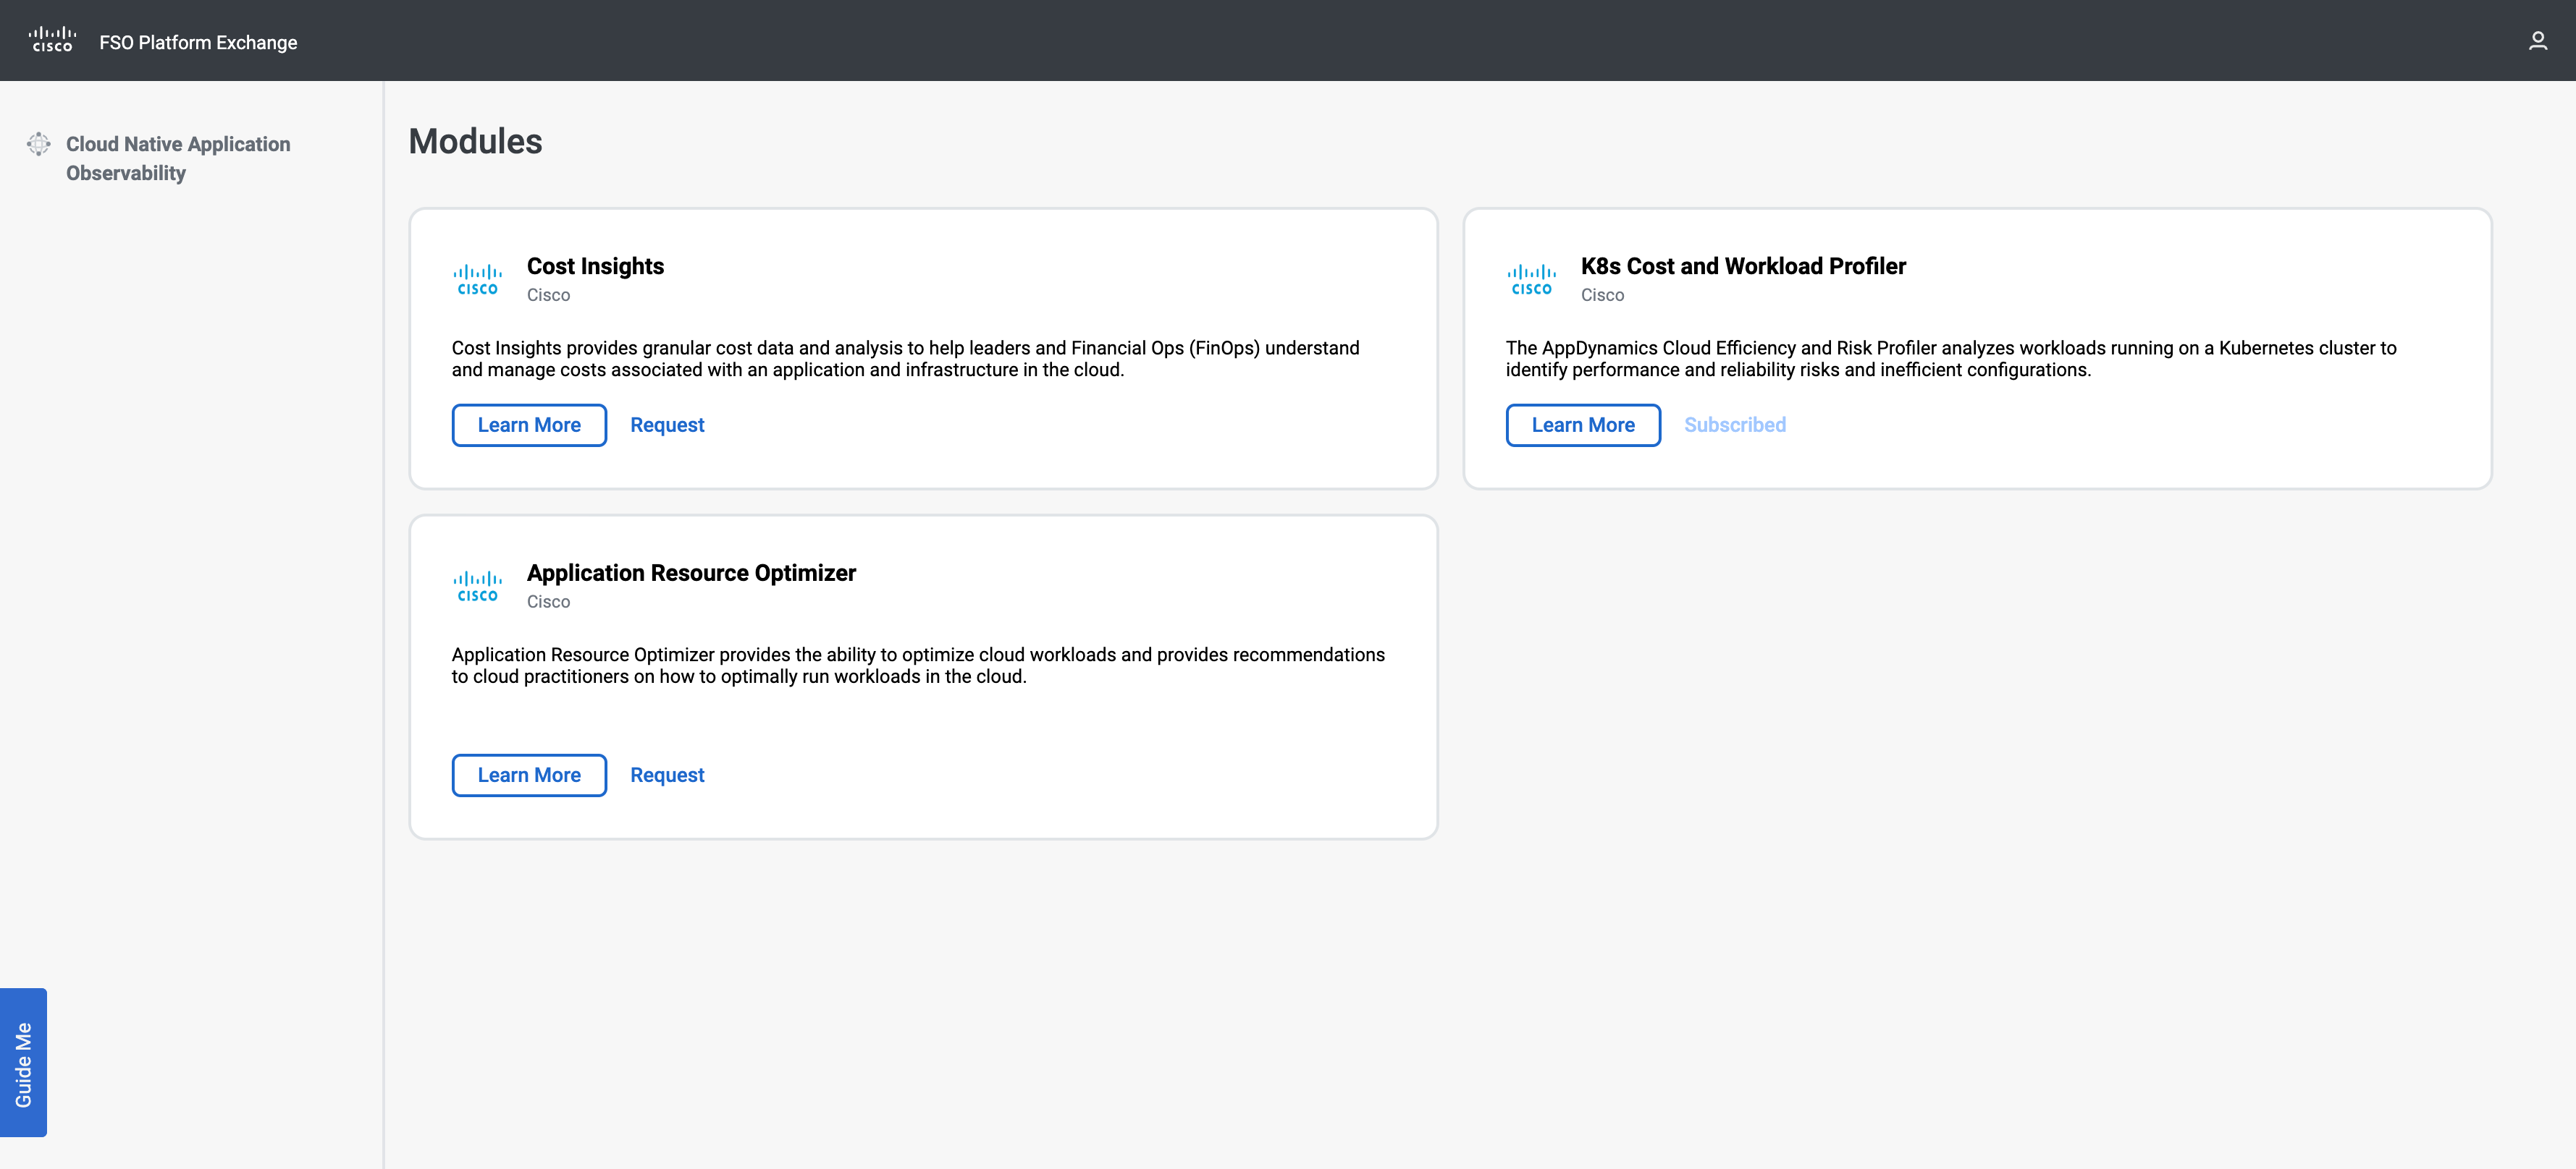Viewport: 2576px width, 1169px height.
Task: Click the Application Resource Optimizer description paragraph
Action: (x=918, y=666)
